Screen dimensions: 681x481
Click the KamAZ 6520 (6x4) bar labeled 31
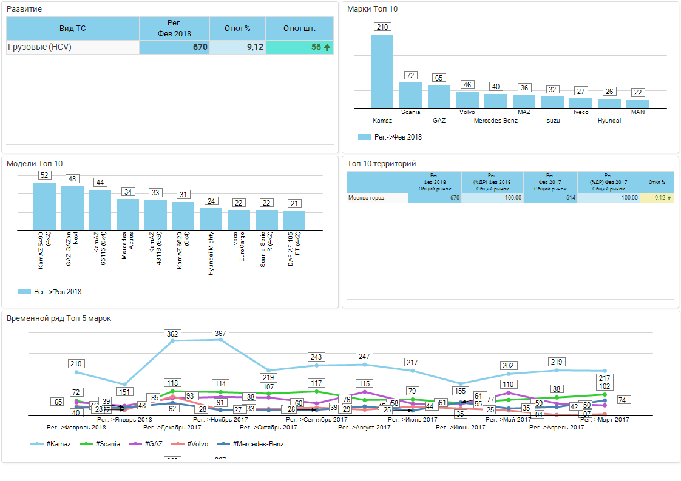pyautogui.click(x=183, y=216)
